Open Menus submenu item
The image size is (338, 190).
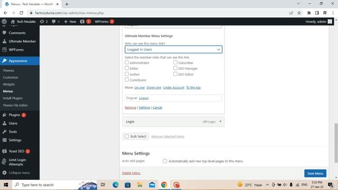pos(8,91)
